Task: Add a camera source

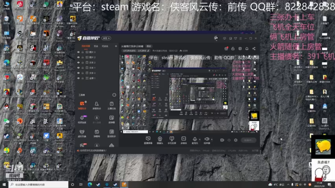Action: tap(160, 140)
